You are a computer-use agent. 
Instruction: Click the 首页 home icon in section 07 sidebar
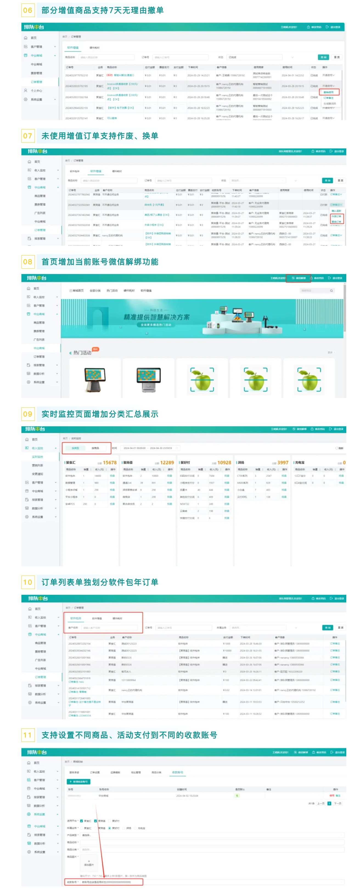coord(29,162)
